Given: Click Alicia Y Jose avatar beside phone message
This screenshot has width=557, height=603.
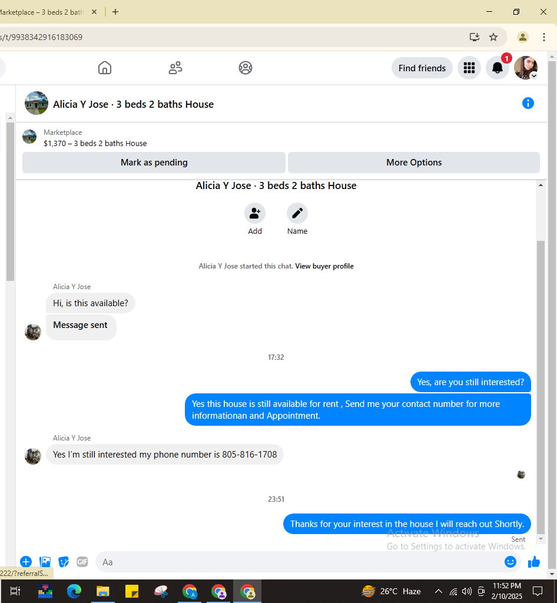Looking at the screenshot, I should 32,456.
